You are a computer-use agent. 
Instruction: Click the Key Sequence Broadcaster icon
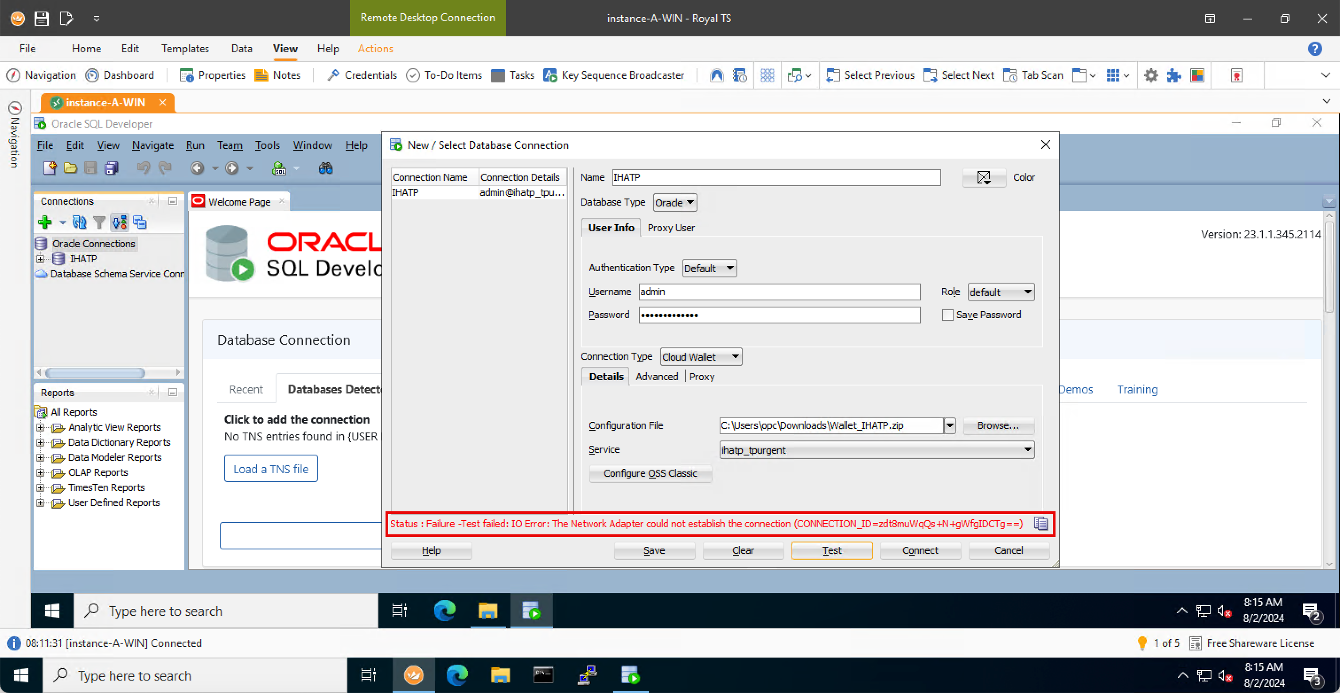[550, 75]
